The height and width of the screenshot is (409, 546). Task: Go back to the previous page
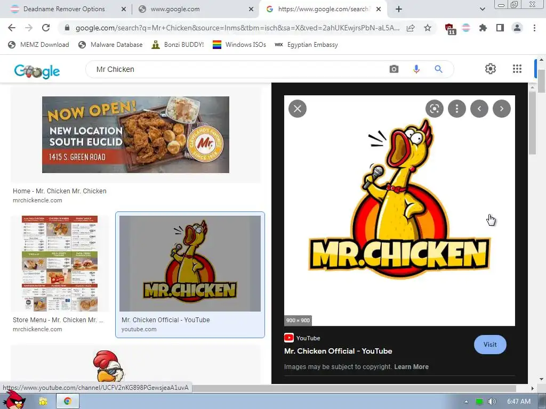[x=12, y=28]
